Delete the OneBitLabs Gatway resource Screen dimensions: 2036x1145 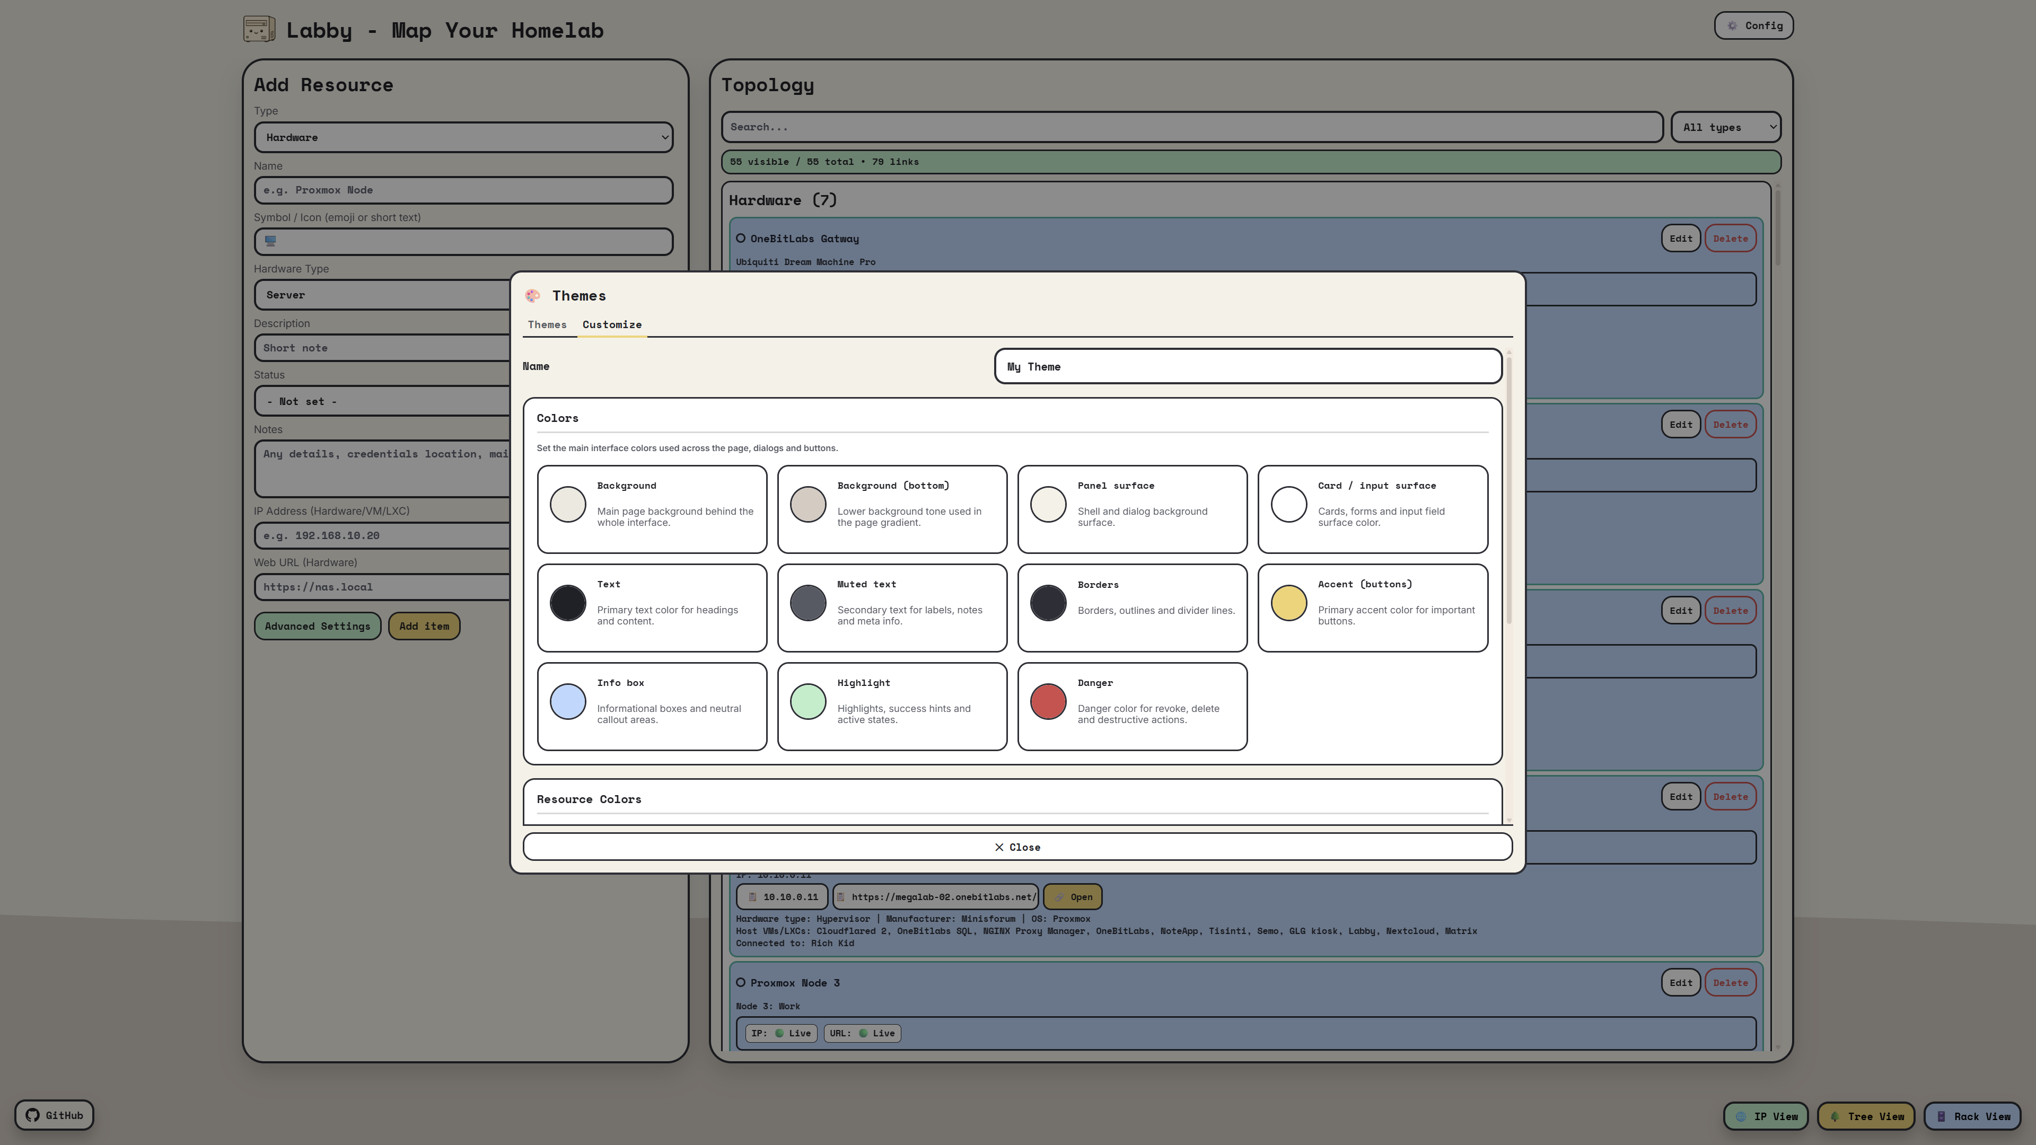(x=1730, y=238)
